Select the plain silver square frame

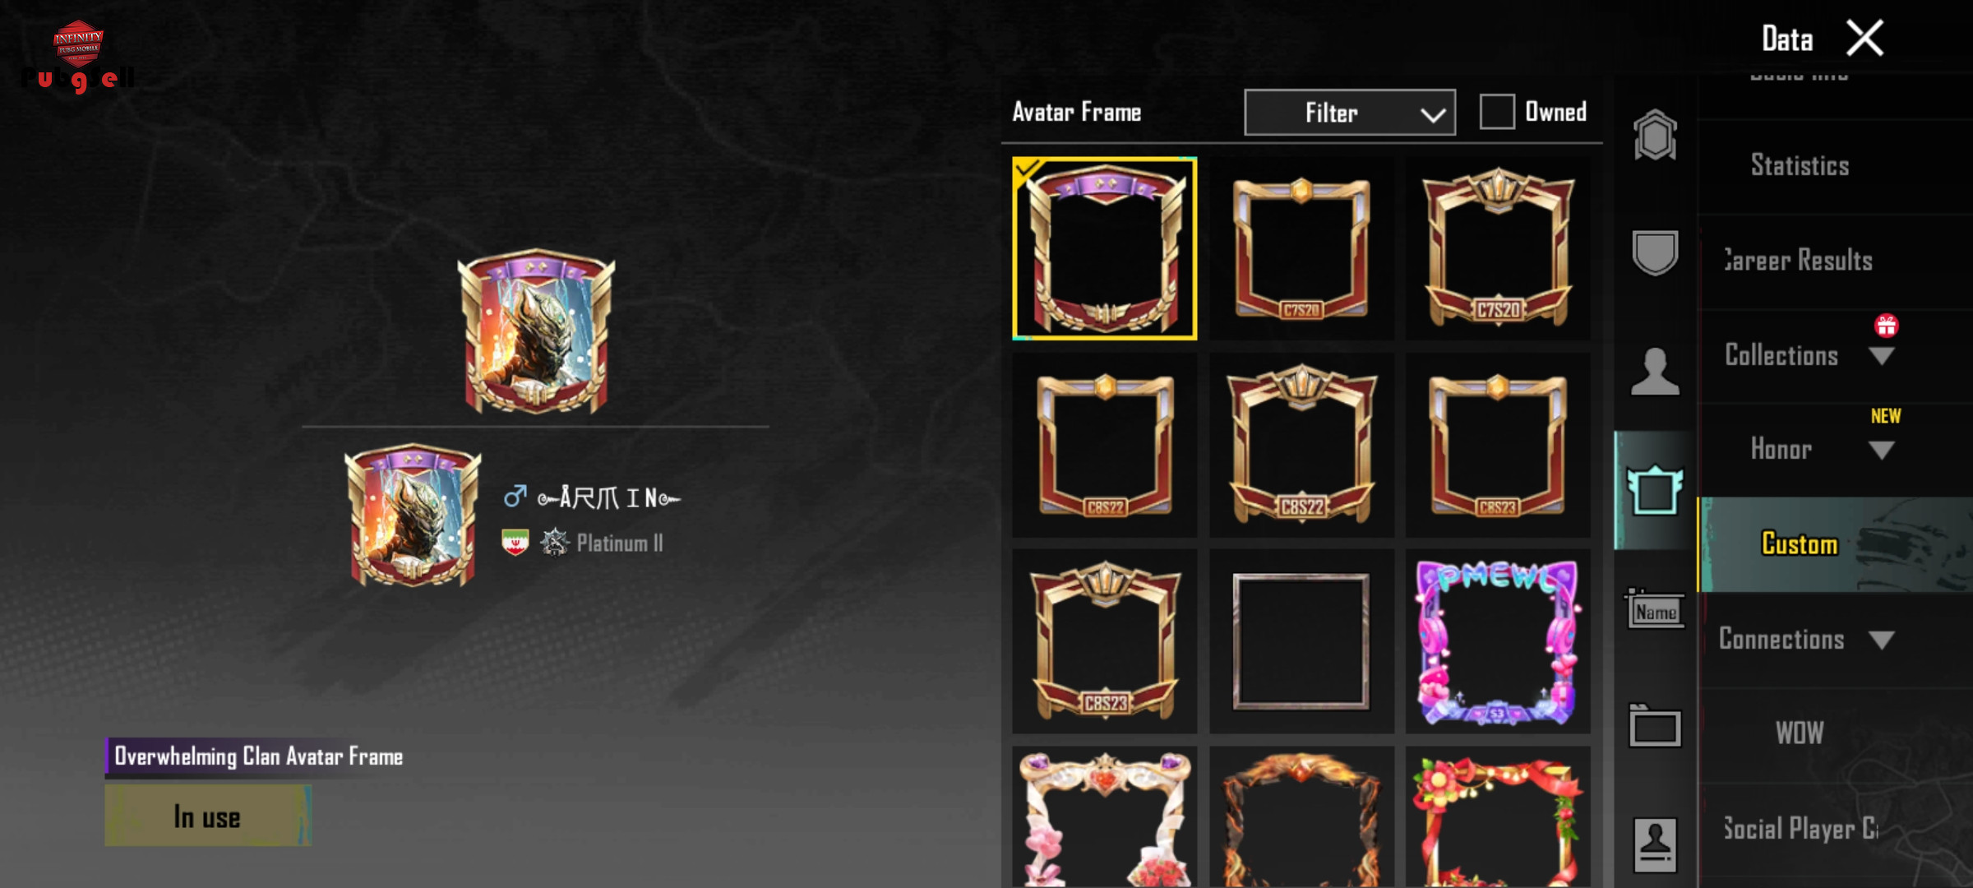(1301, 641)
